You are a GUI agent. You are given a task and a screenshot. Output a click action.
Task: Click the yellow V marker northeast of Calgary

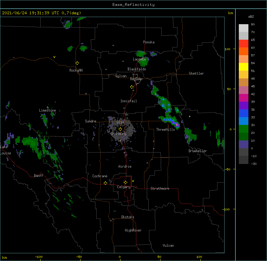click(x=133, y=181)
